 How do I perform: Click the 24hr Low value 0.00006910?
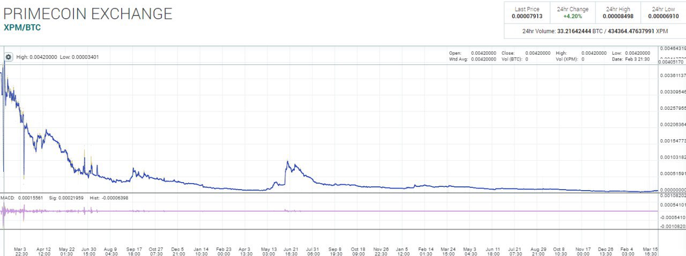click(663, 17)
